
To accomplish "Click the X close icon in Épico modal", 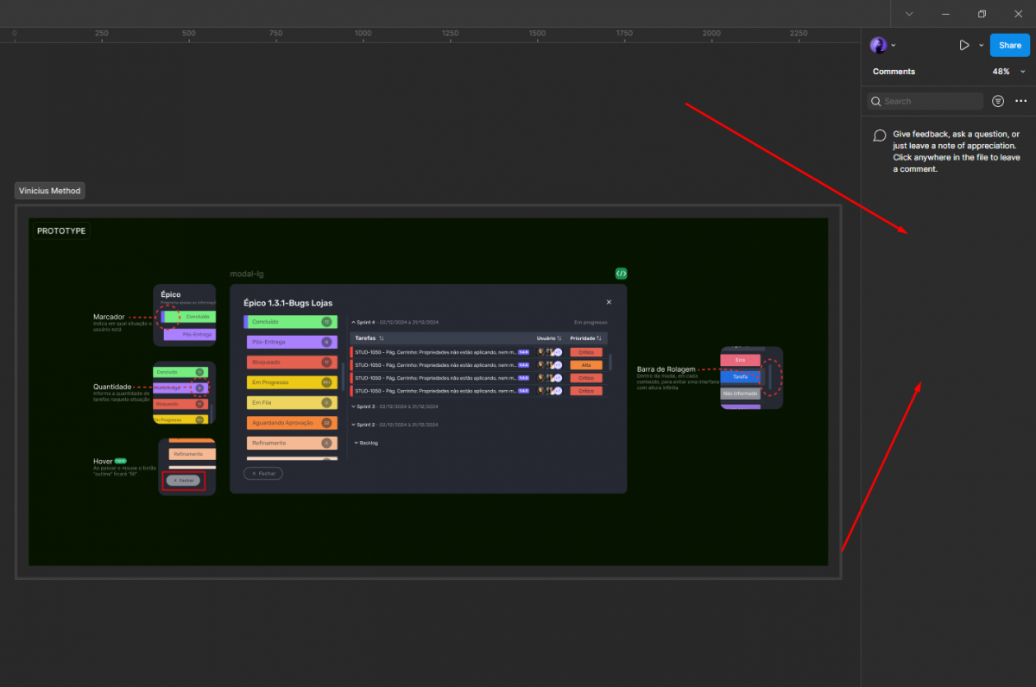I will [x=609, y=302].
